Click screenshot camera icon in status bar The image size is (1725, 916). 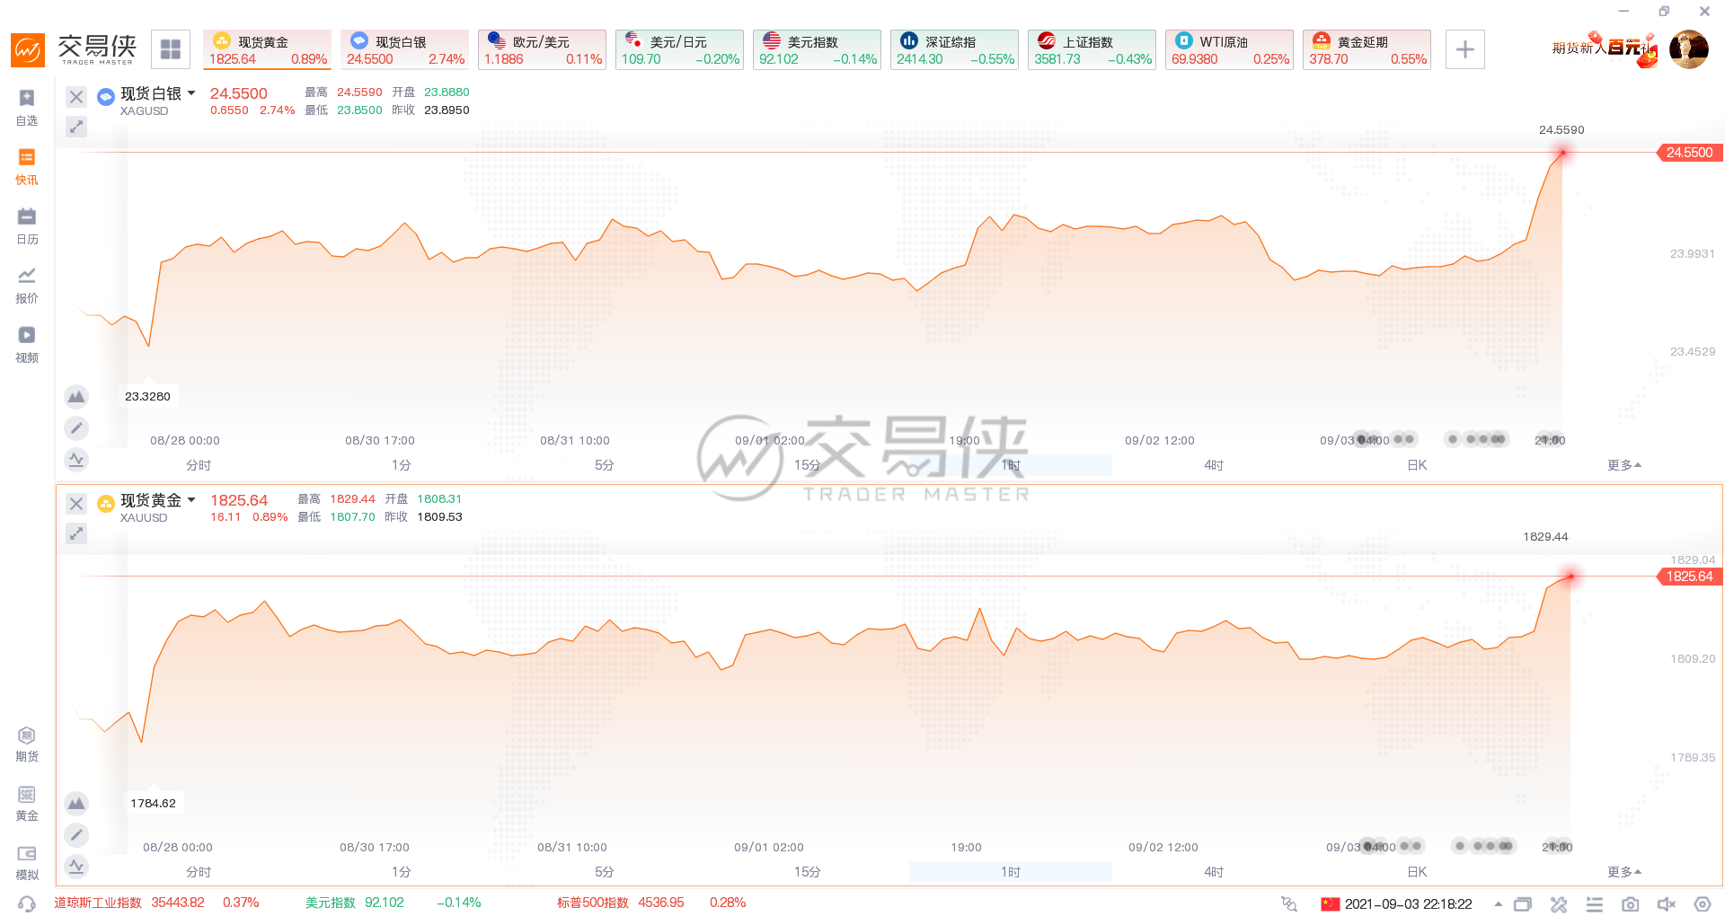click(x=1630, y=903)
